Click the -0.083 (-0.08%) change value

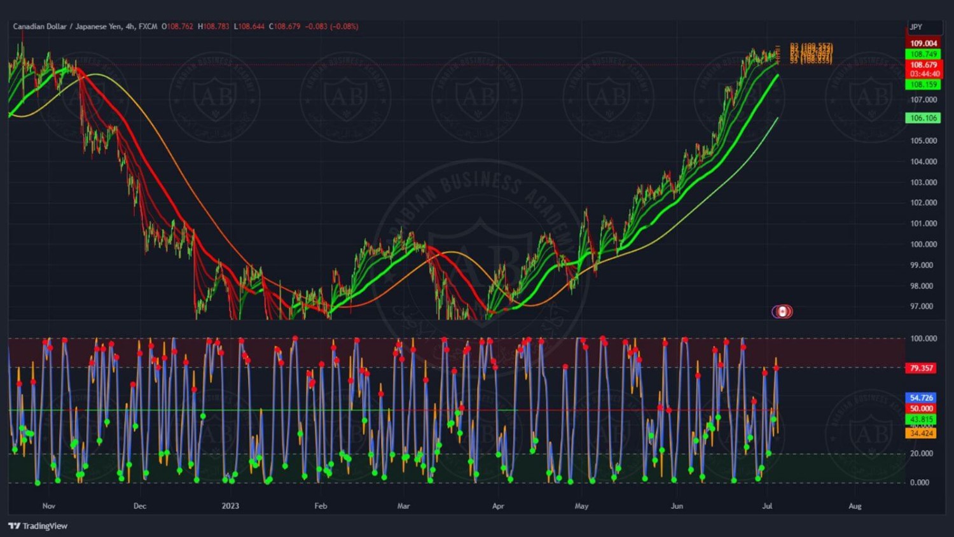332,27
